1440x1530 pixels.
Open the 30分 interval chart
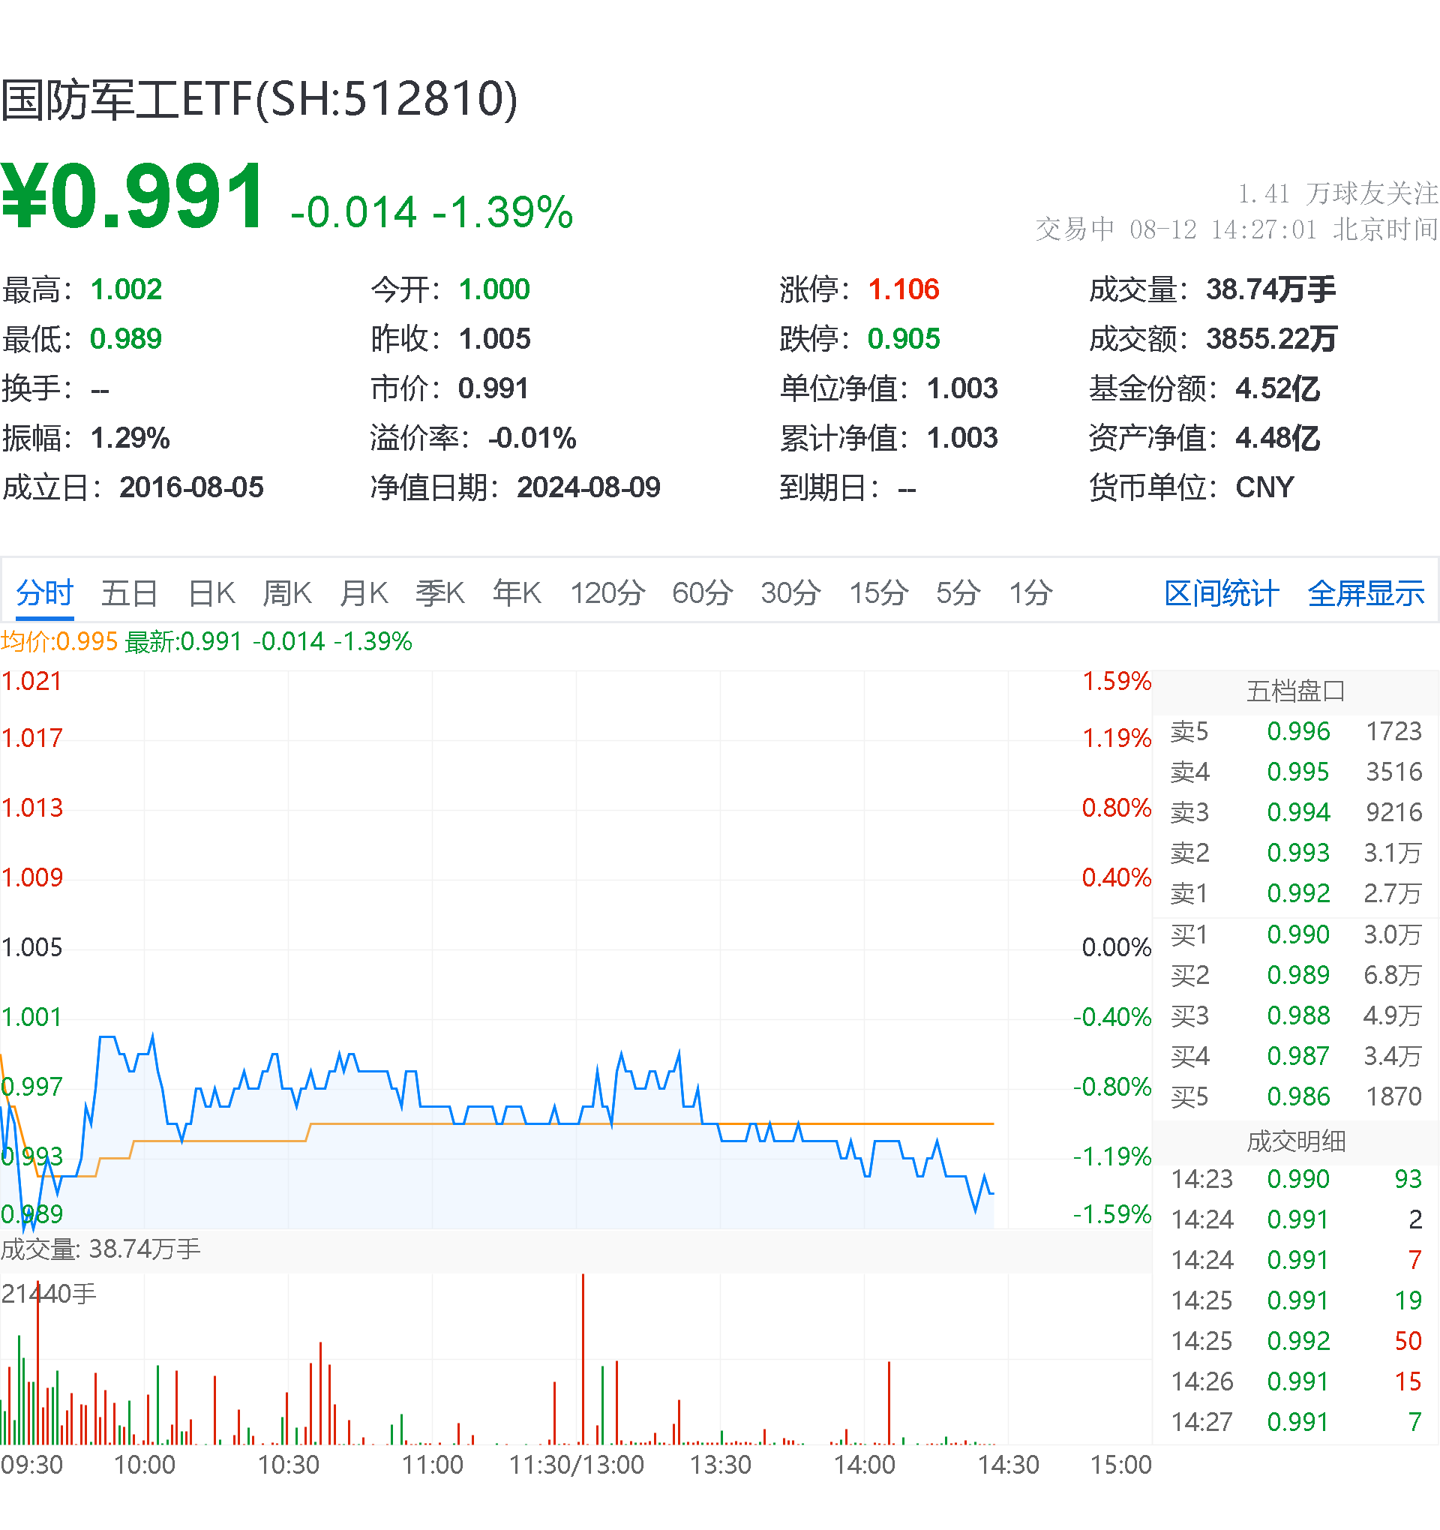789,593
